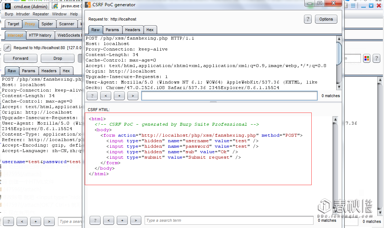Click help icon beside highlight color button
Screen dimensions: 384x228
pyautogui.click(x=376, y=59)
